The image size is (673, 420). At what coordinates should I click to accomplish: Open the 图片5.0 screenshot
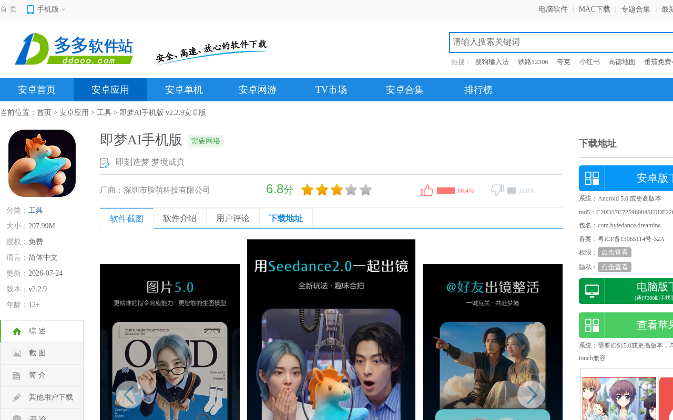coord(170,342)
